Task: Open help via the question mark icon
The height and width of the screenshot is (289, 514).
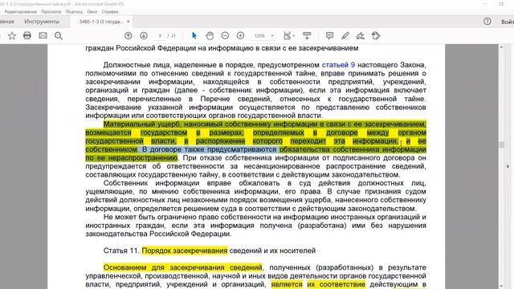Action: [487, 22]
